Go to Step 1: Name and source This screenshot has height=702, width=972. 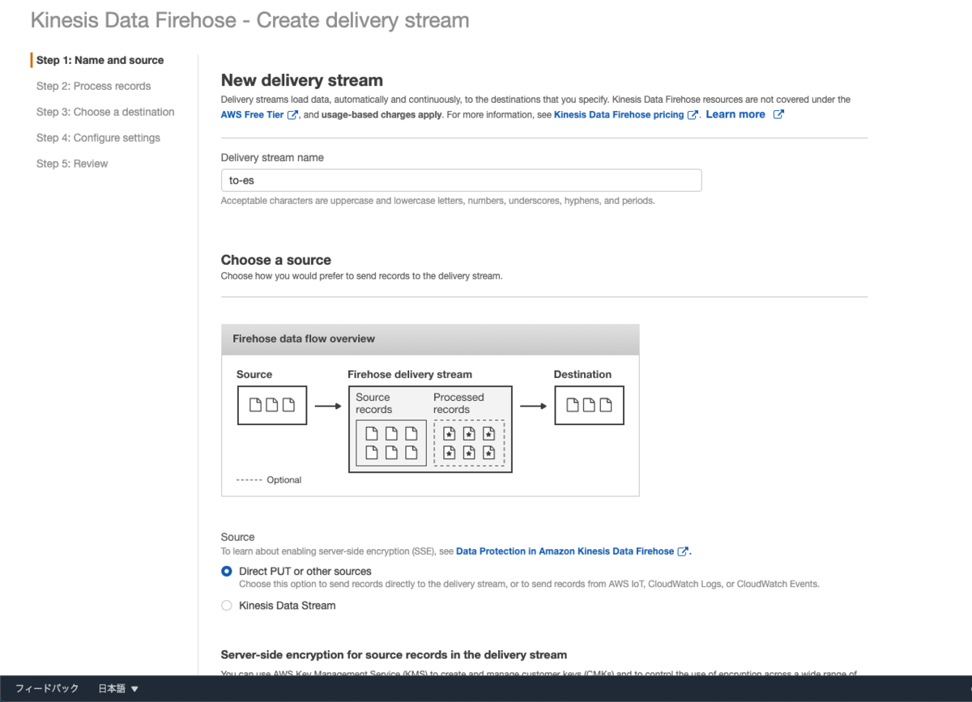pos(100,60)
